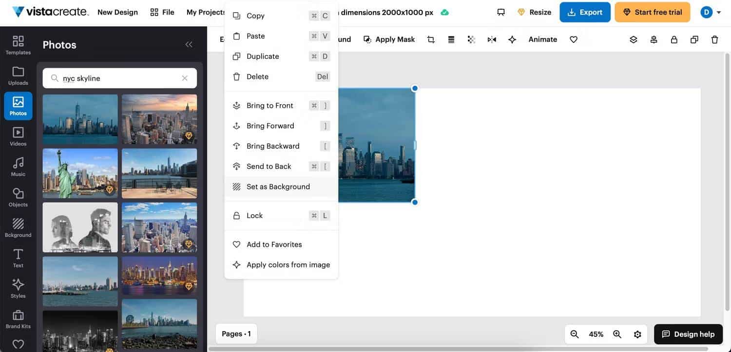The width and height of the screenshot is (731, 352).
Task: Select Send to Back menu entry
Action: [269, 167]
